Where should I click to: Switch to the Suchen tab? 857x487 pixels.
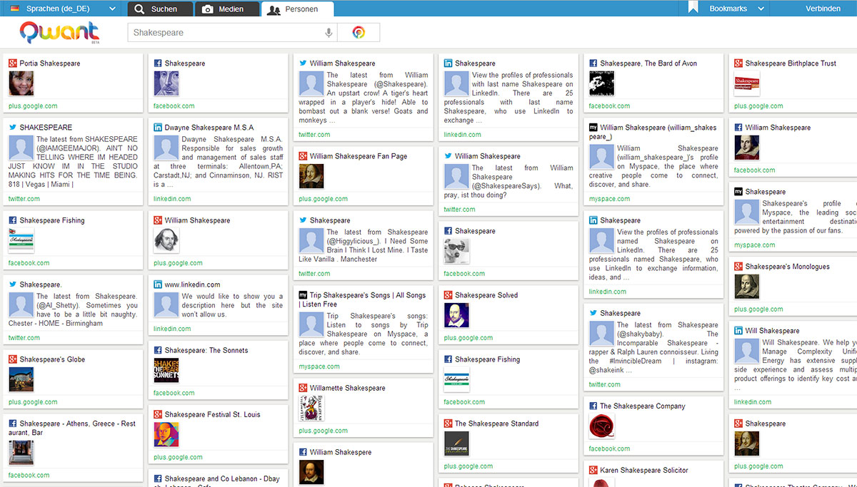(x=160, y=9)
